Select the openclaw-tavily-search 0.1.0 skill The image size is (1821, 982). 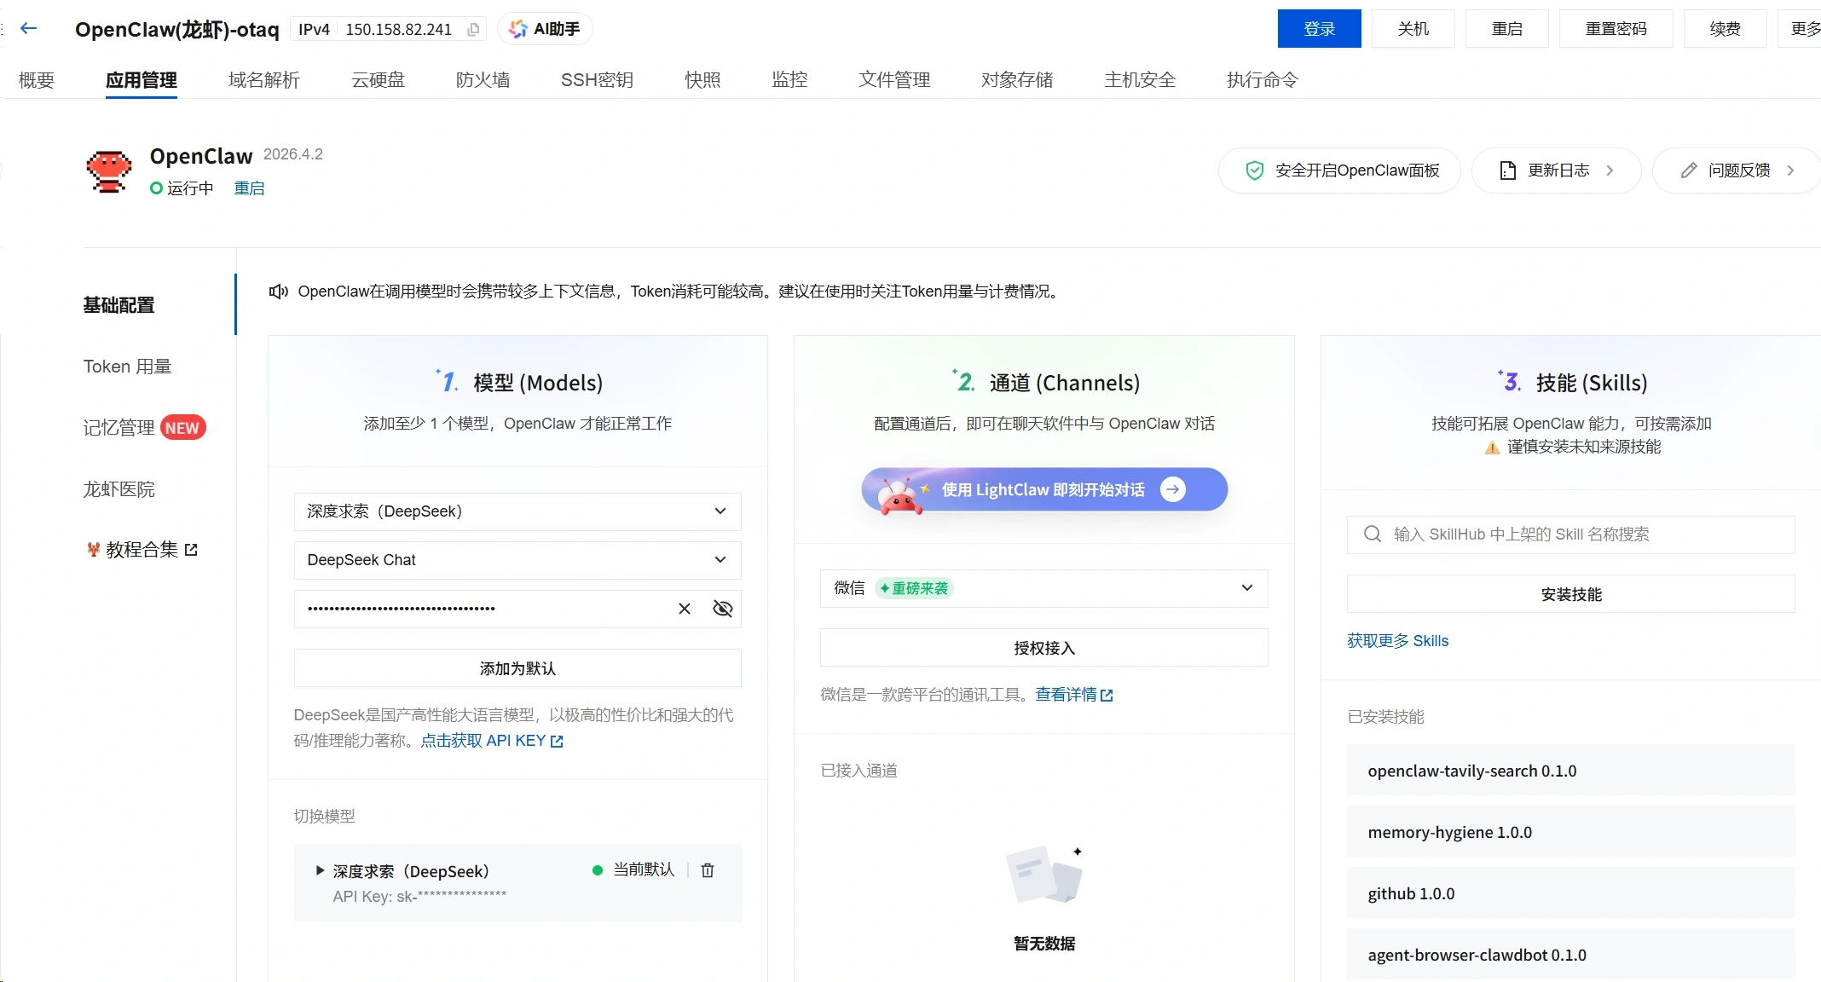click(x=1571, y=771)
